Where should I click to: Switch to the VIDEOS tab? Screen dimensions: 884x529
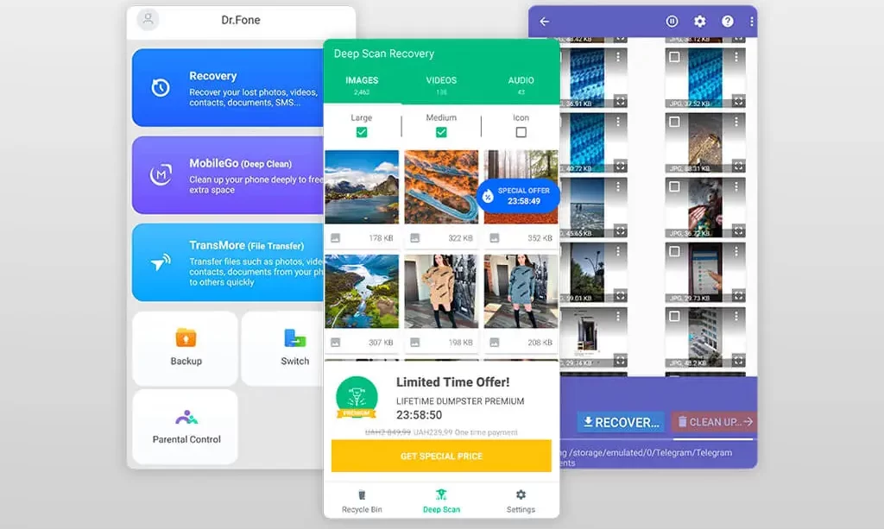tap(441, 85)
